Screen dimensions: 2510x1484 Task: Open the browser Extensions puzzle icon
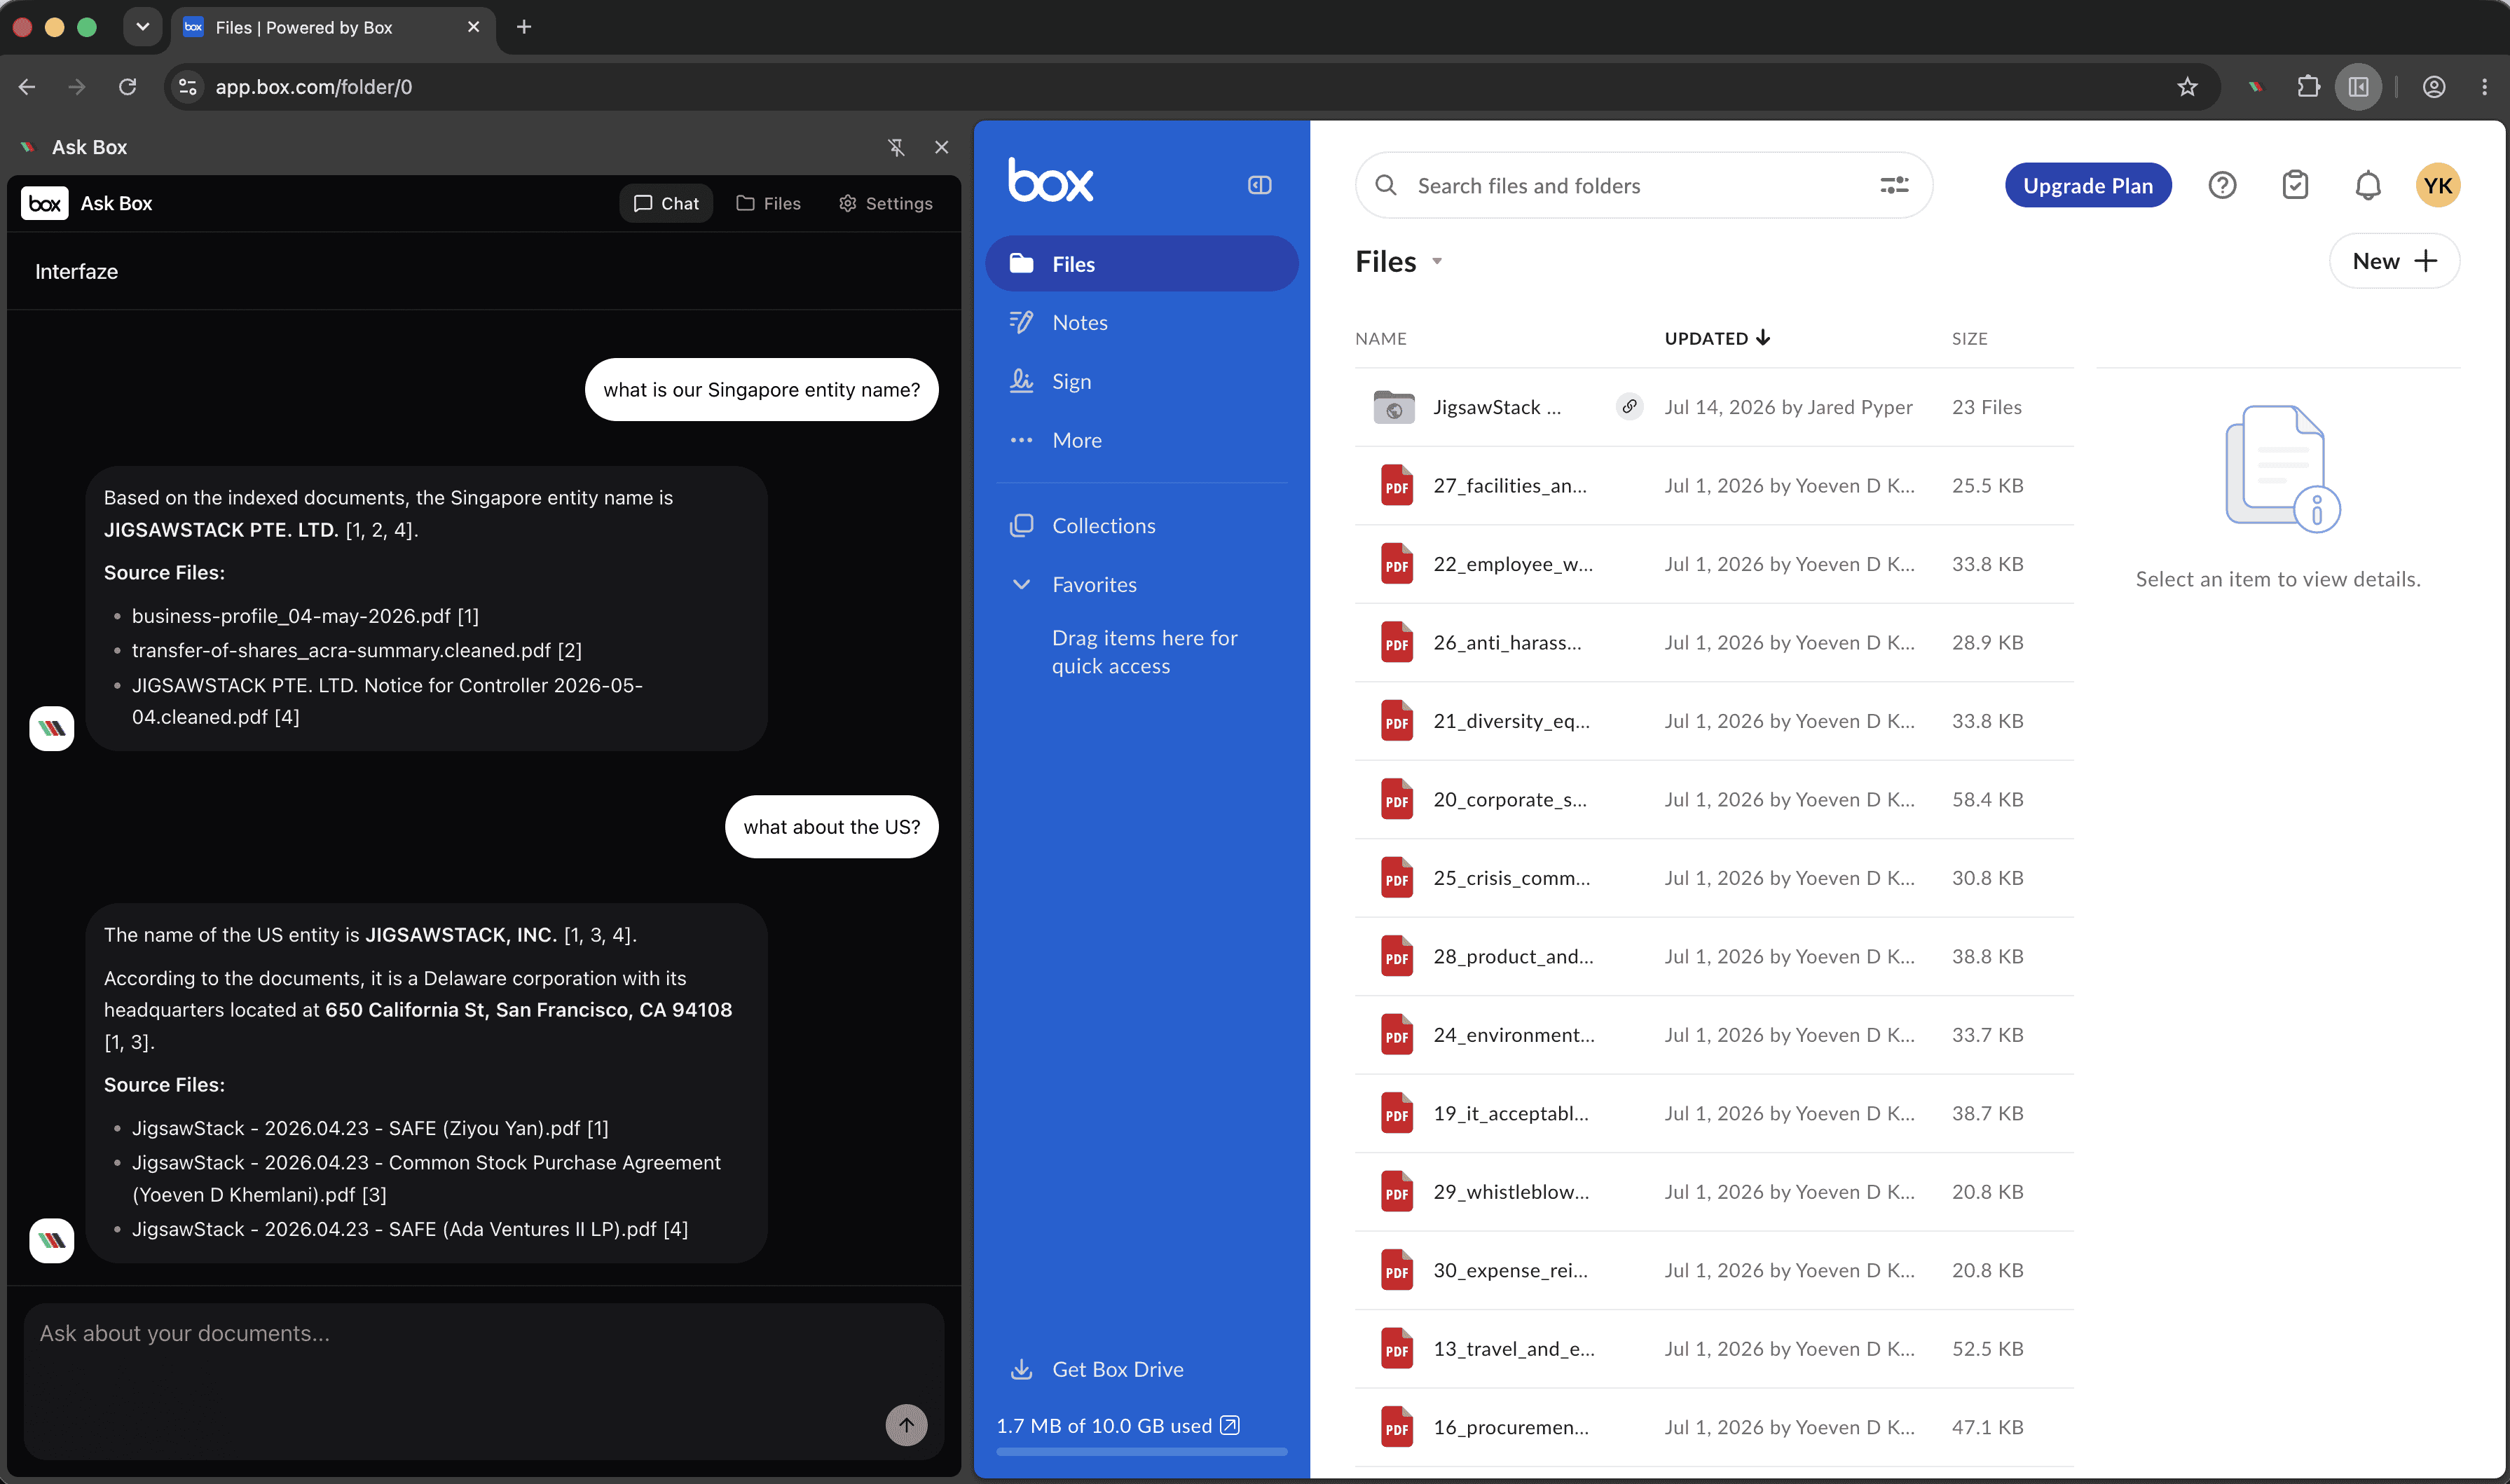(2308, 87)
